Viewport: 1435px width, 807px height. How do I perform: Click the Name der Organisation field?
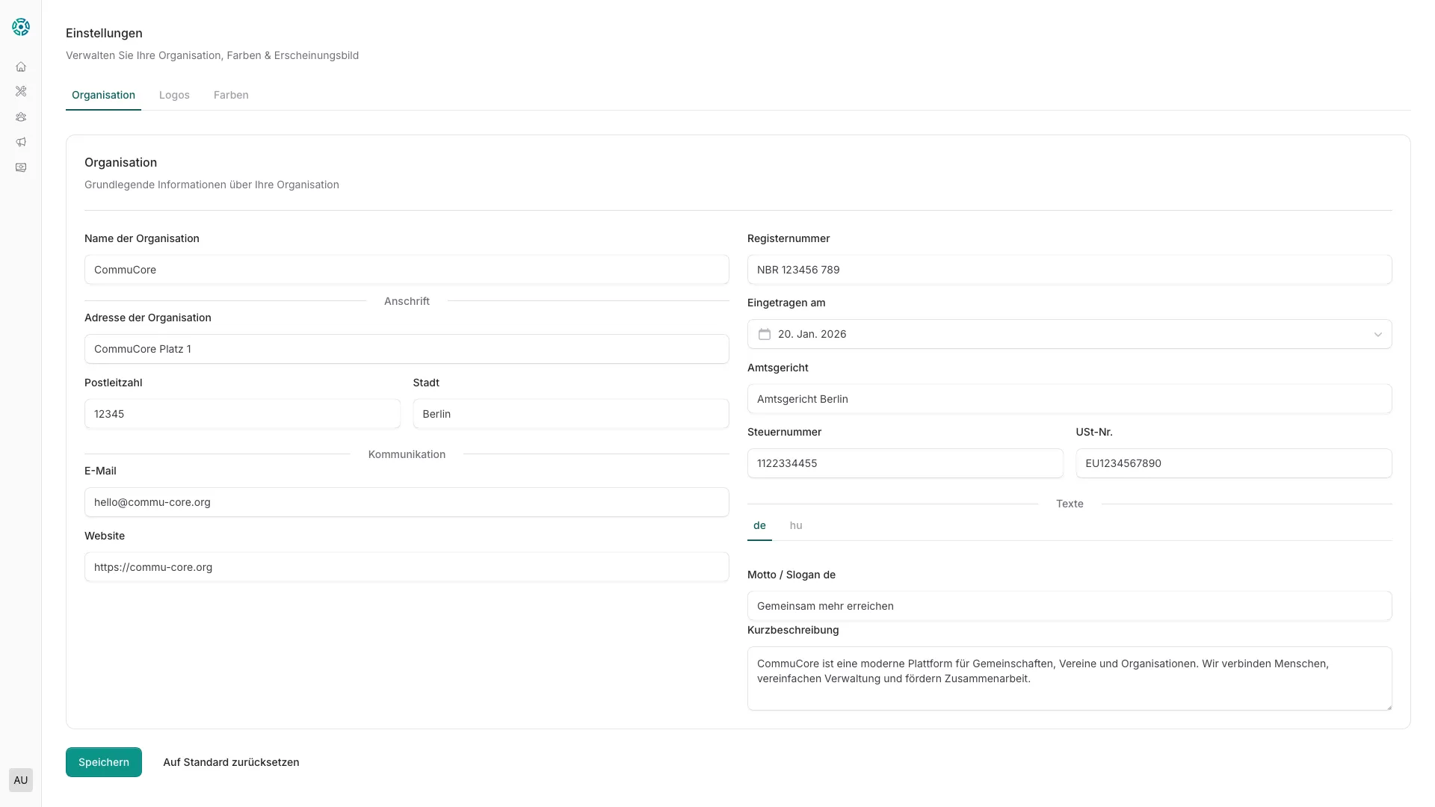pos(407,270)
